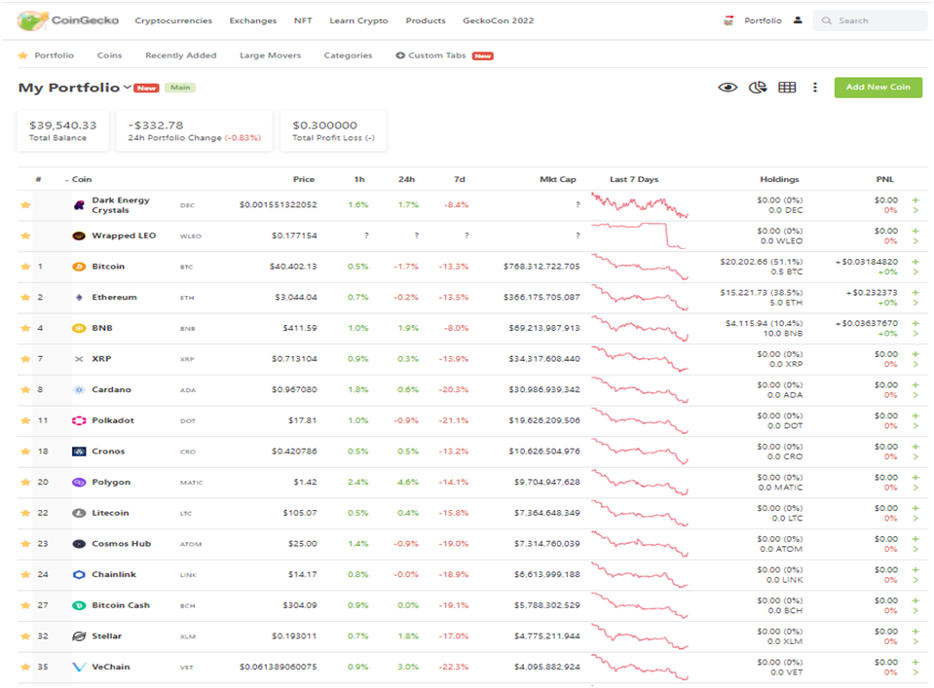Switch to the Large Movers tab
This screenshot has width=934, height=688.
point(271,55)
